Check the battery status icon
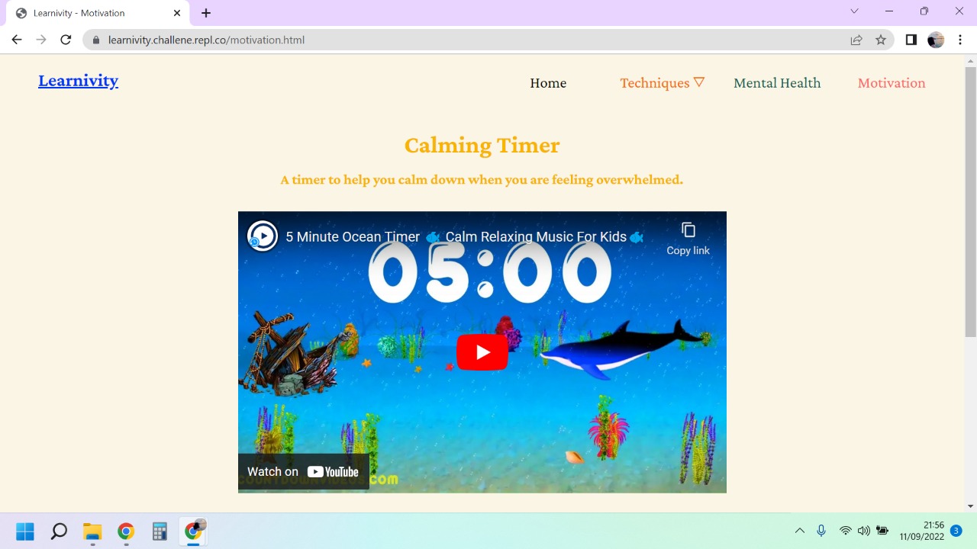 tap(882, 531)
